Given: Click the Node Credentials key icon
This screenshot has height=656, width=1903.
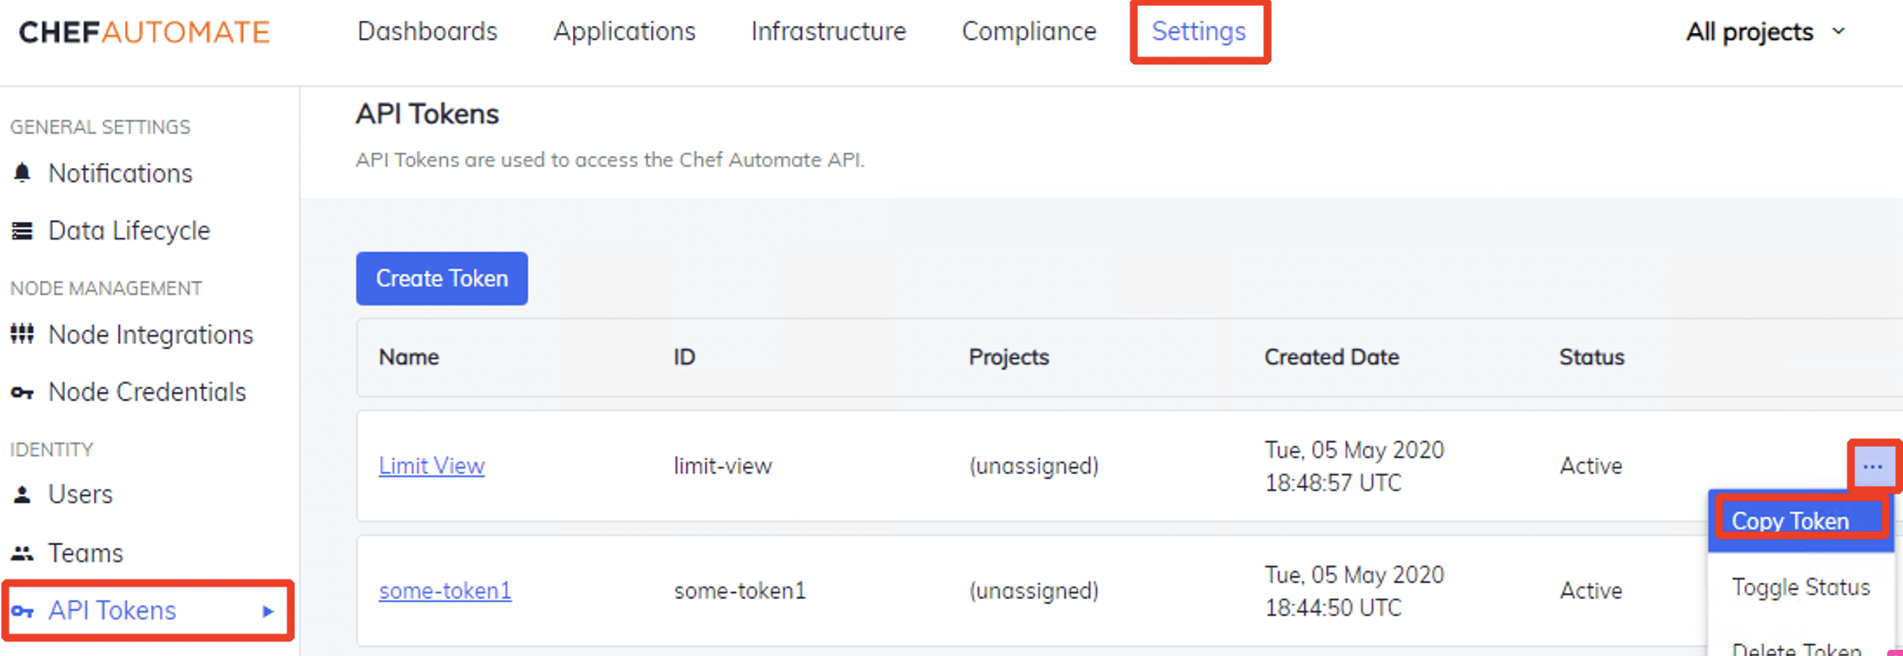Looking at the screenshot, I should pyautogui.click(x=23, y=393).
